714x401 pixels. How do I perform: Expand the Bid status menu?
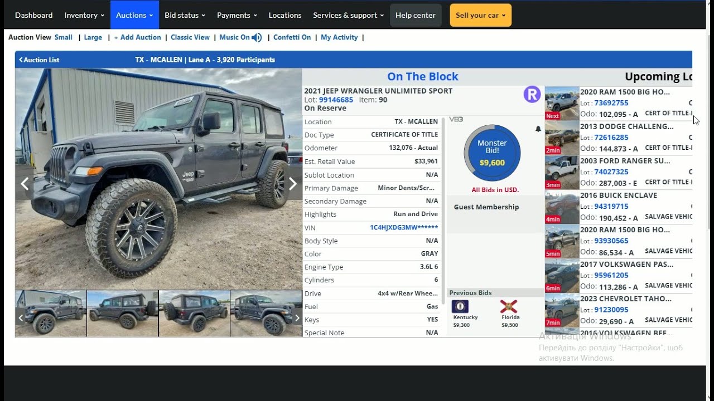[x=185, y=15]
